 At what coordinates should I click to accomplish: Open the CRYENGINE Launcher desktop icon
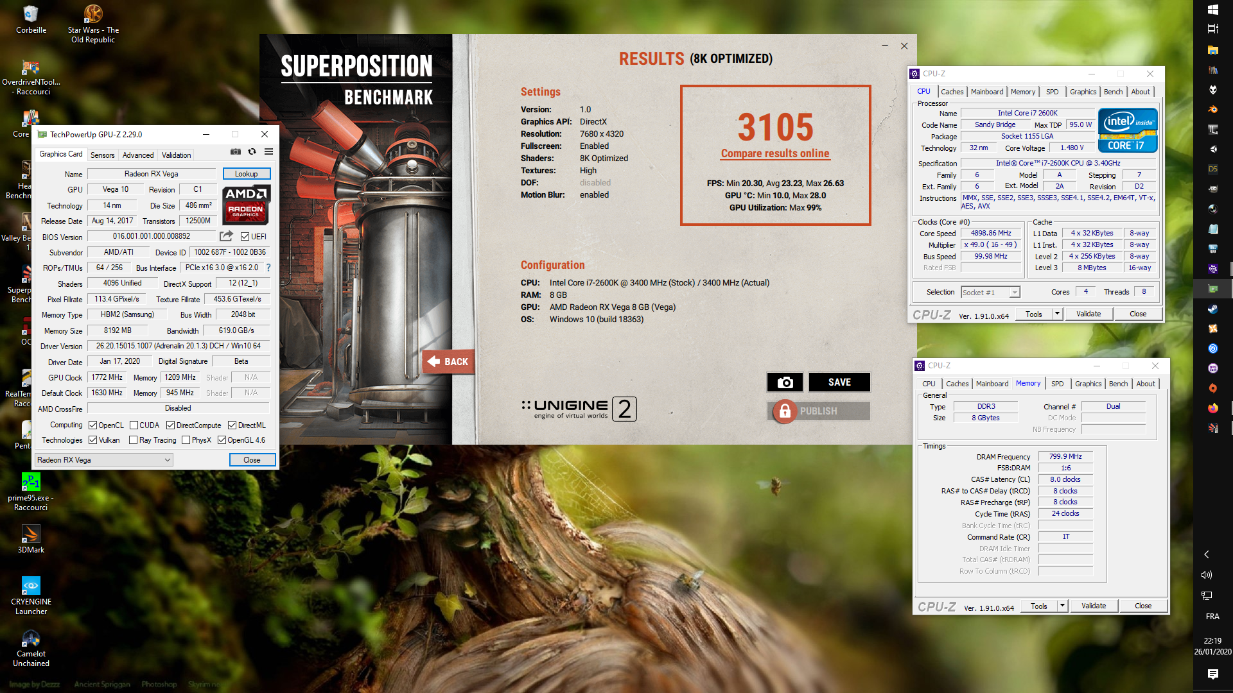coord(31,595)
